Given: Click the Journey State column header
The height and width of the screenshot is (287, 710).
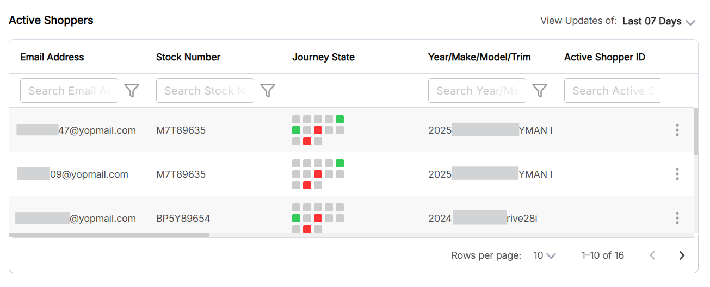Looking at the screenshot, I should coord(323,57).
